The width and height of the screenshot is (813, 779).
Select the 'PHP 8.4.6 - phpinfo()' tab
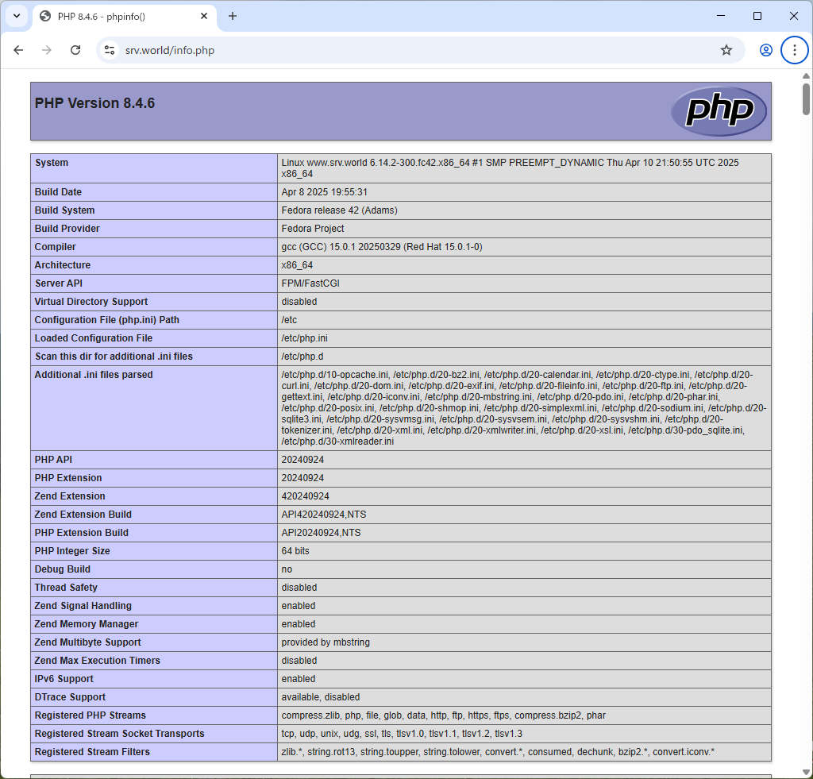pos(125,16)
